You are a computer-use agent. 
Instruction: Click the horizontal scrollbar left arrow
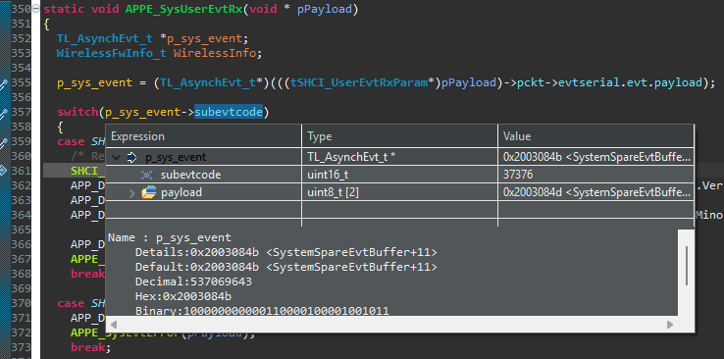(113, 325)
